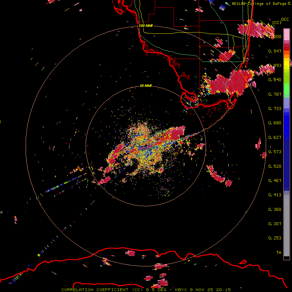Select the 0.787 scale value
The width and height of the screenshot is (292, 292).
pyautogui.click(x=275, y=94)
